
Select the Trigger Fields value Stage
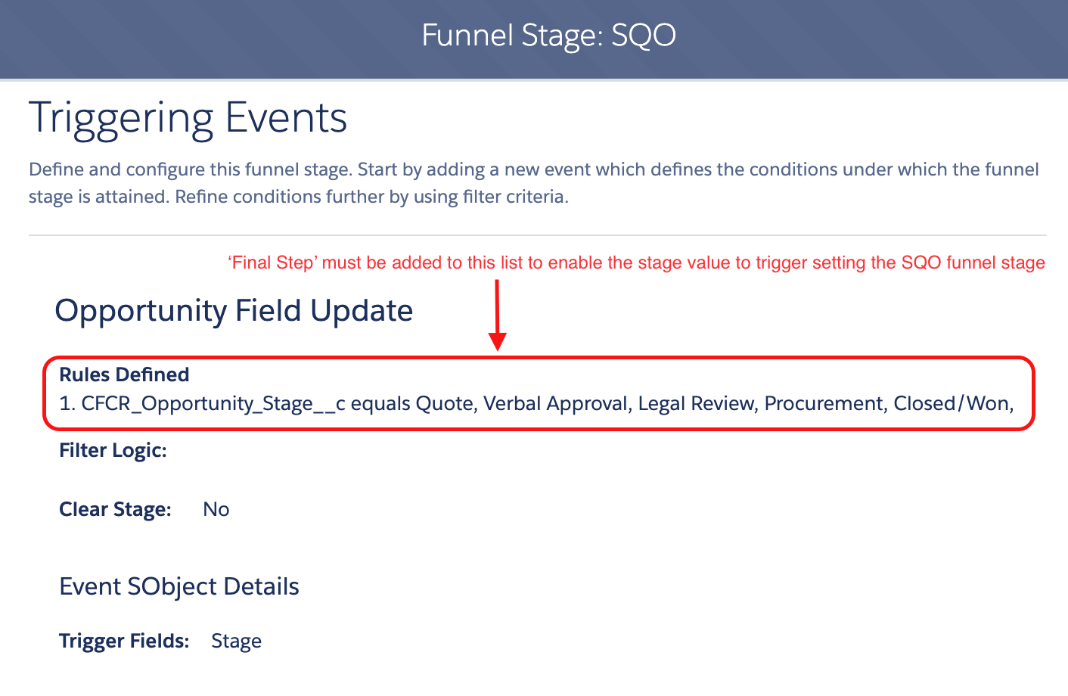tap(236, 642)
